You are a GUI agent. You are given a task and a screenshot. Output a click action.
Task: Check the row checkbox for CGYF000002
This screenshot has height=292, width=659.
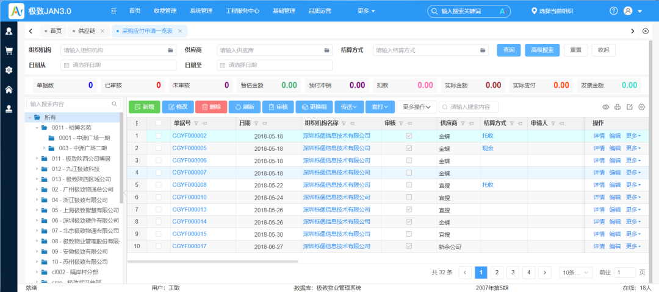159,136
